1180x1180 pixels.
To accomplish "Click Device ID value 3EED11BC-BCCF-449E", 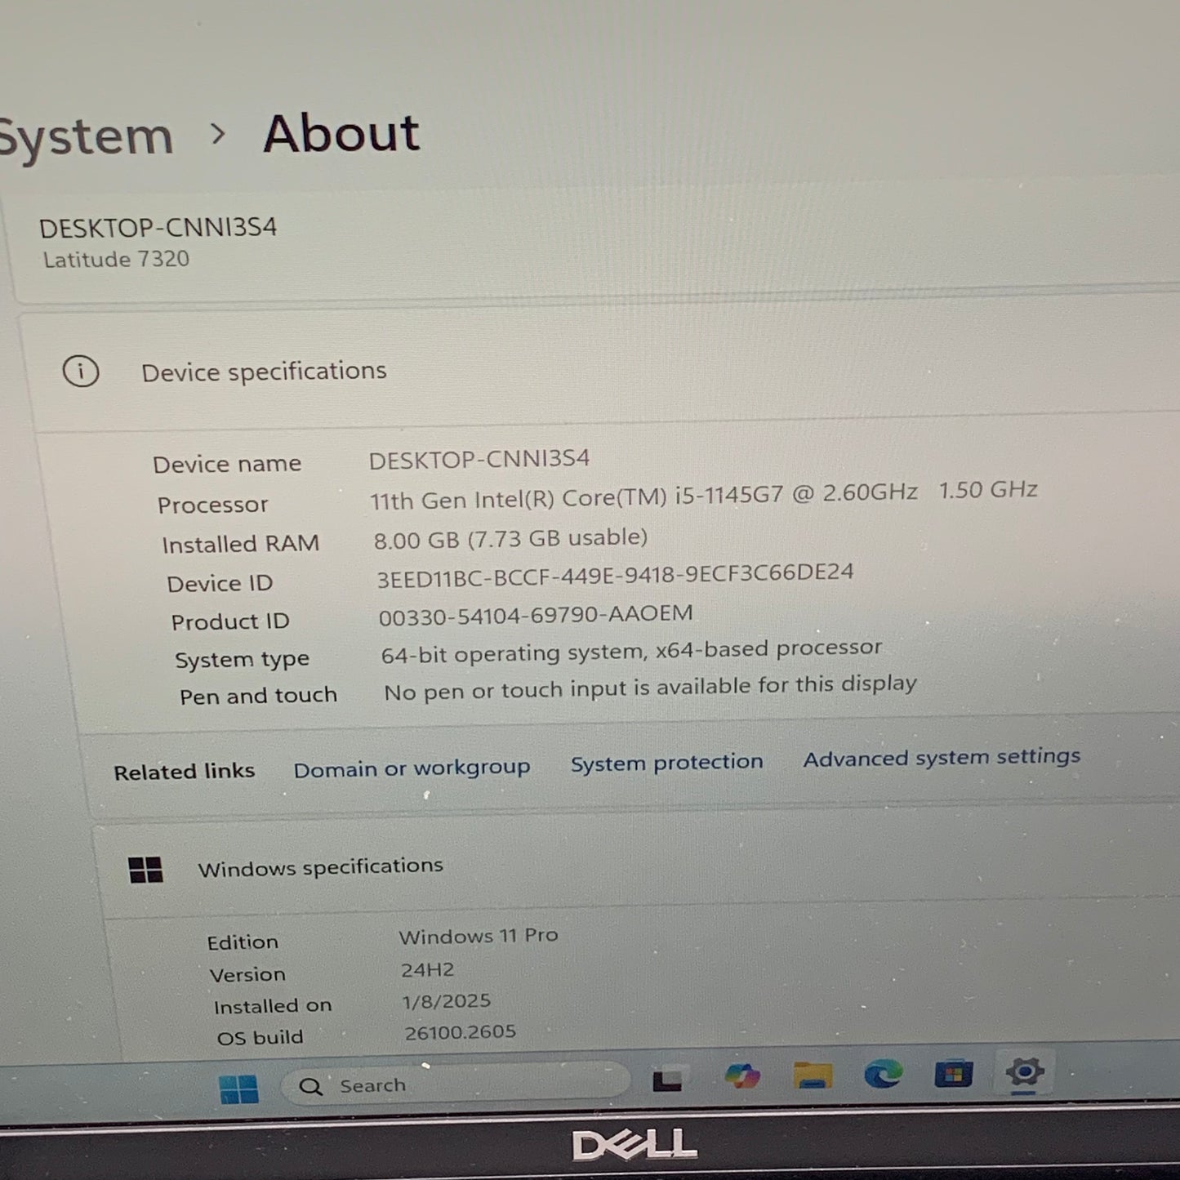I will [615, 575].
